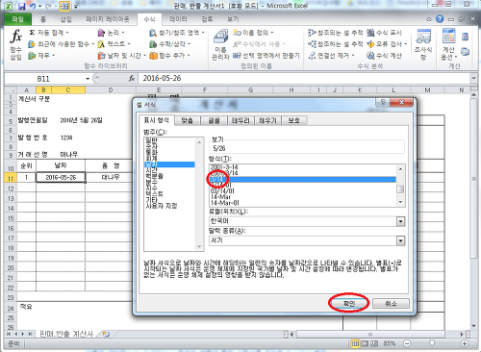Open the 함수 추가 more functions menu
The image size is (481, 352).
pyautogui.click(x=169, y=56)
